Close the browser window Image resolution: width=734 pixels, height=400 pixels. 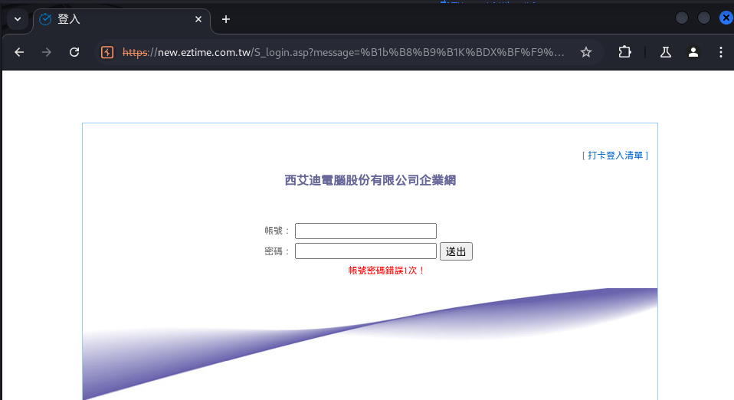click(x=726, y=18)
